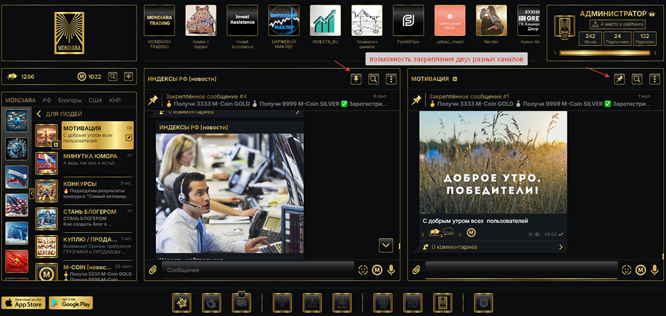
Task: Open the INVESTR_RU channel
Action: point(326,21)
